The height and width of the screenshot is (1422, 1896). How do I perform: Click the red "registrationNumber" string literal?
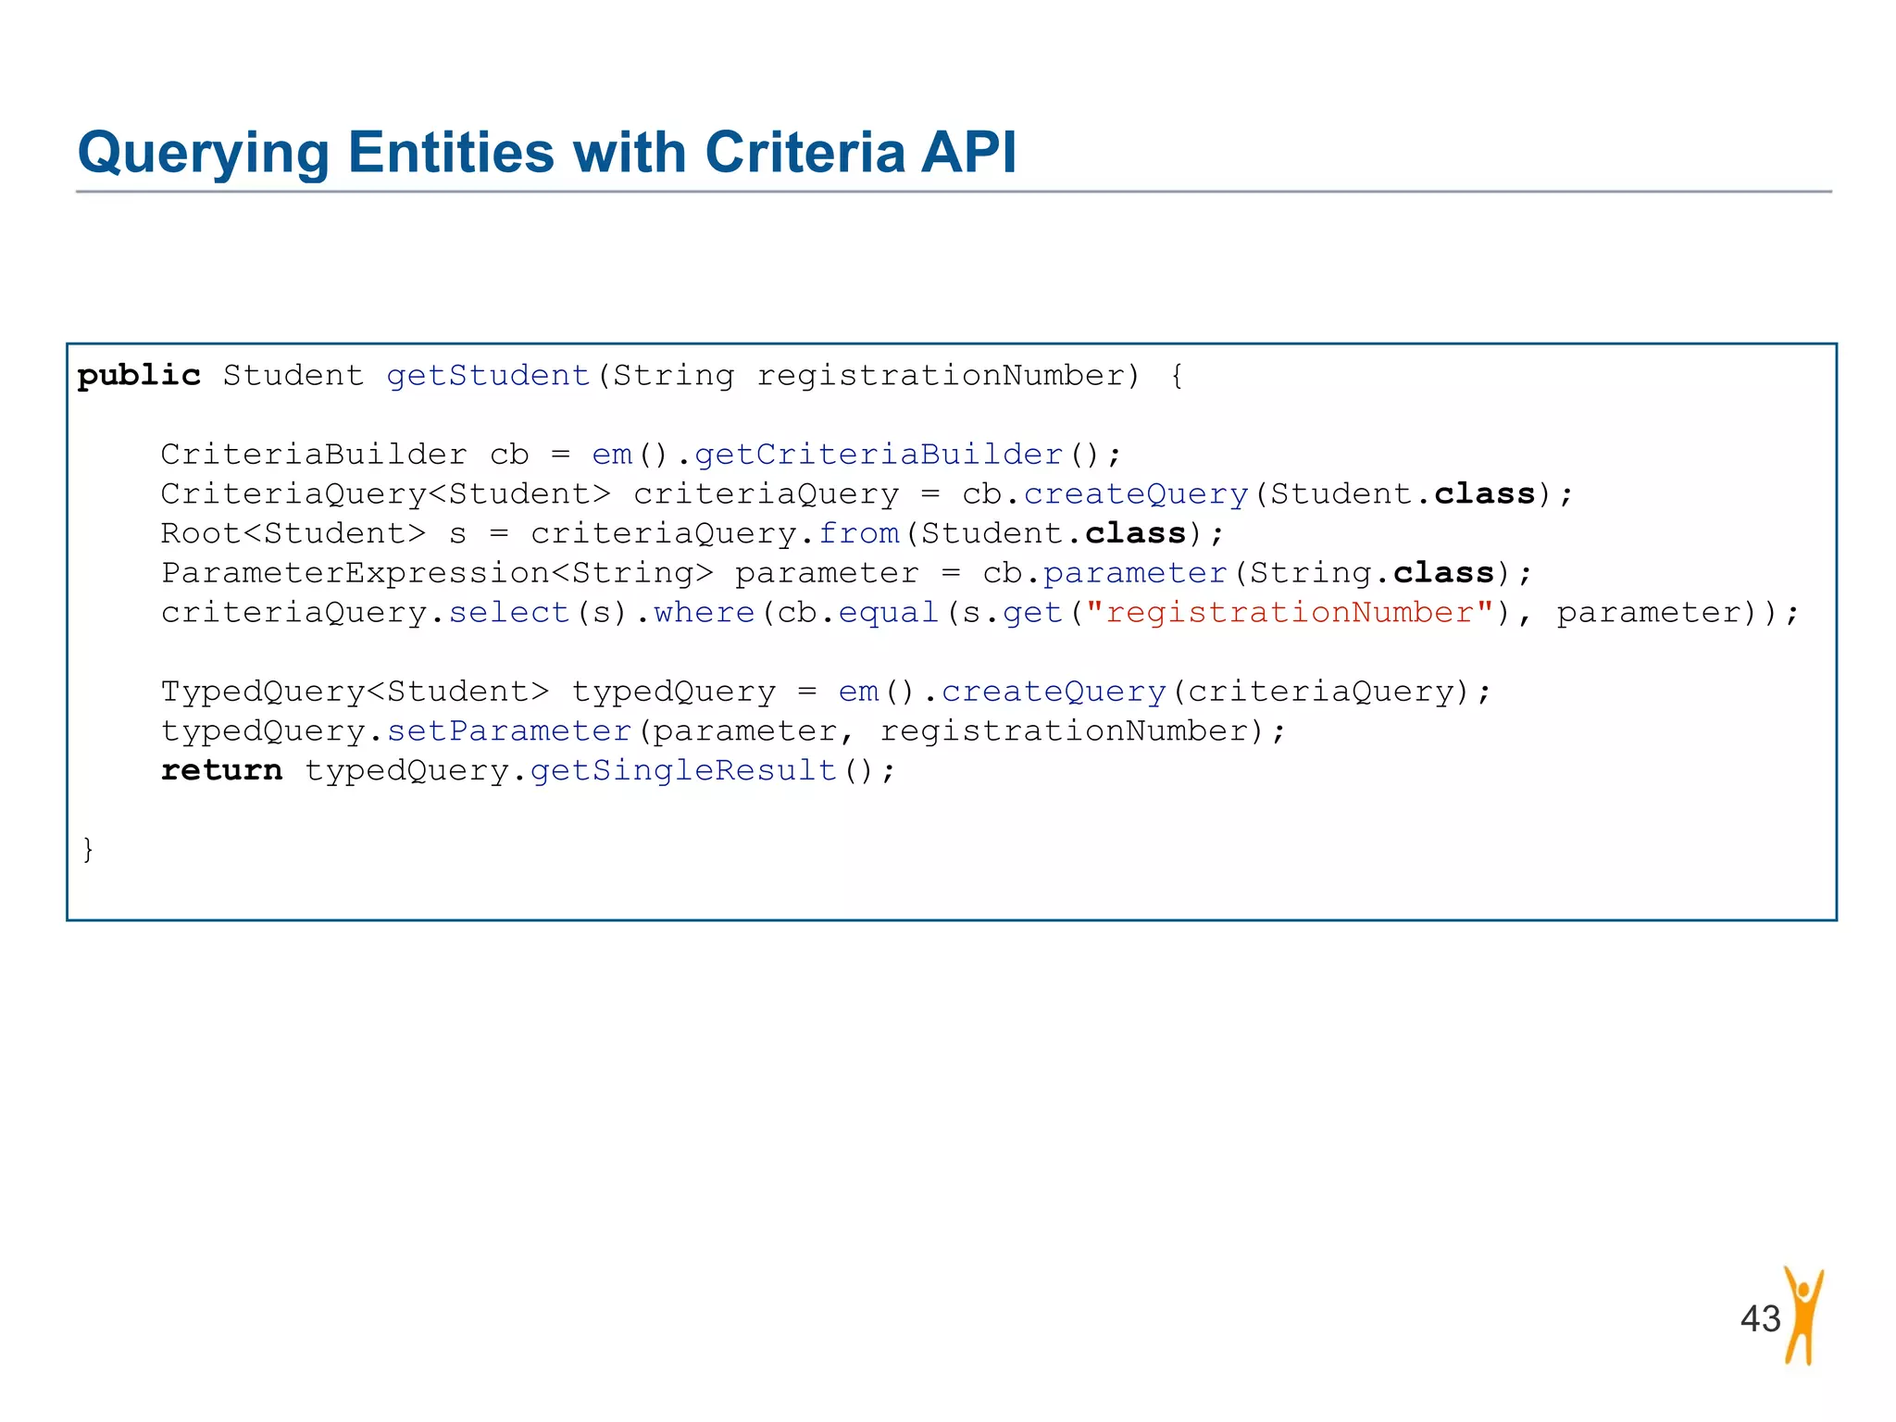[1290, 613]
